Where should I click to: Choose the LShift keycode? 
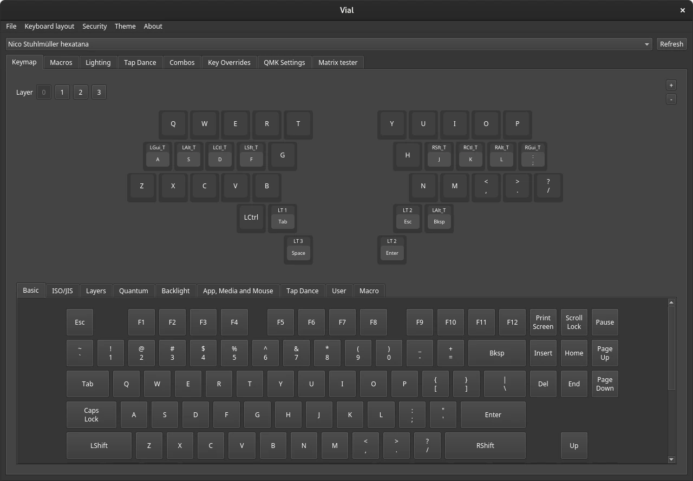pos(99,446)
